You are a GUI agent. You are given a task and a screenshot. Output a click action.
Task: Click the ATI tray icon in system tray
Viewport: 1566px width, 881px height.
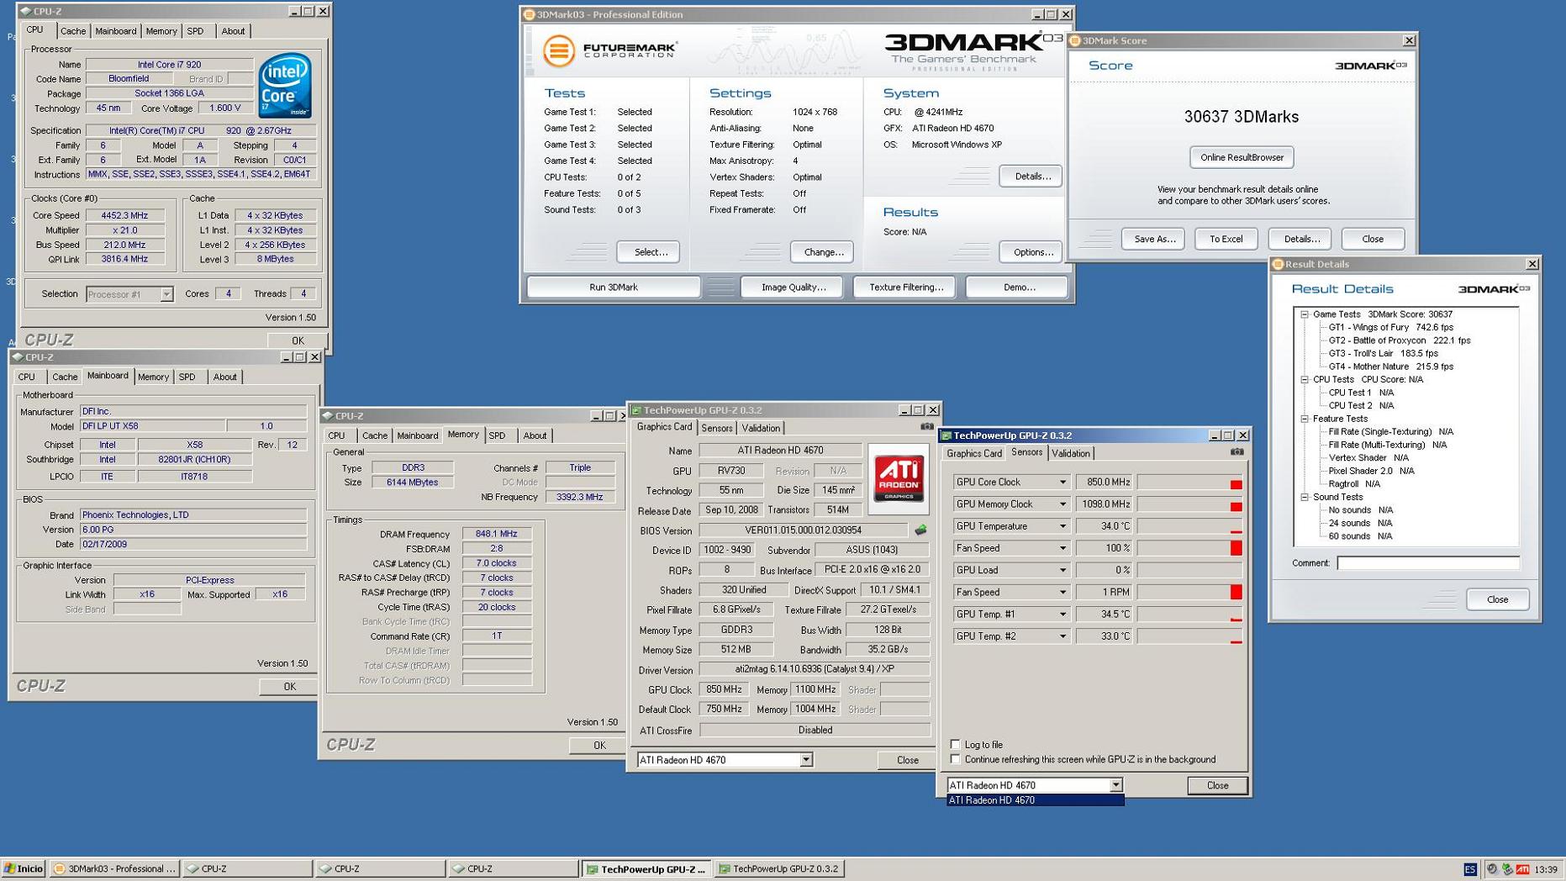point(1522,869)
